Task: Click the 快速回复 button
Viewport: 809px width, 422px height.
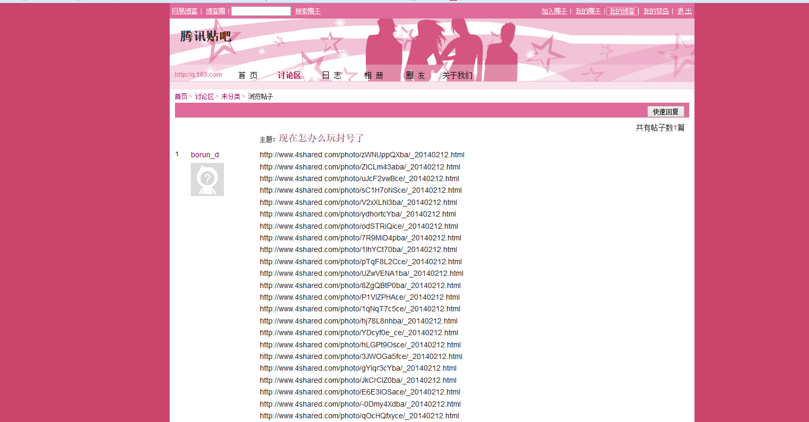Action: (665, 111)
